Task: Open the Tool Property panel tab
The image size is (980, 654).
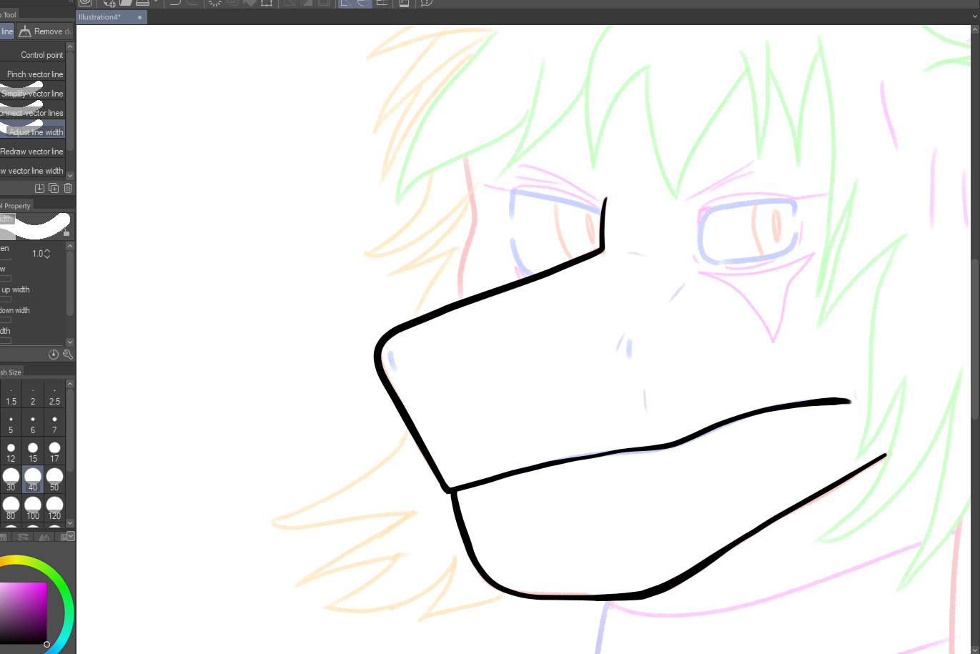Action: pos(16,206)
